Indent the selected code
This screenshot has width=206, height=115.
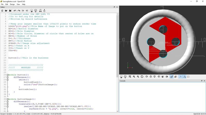click(27, 11)
